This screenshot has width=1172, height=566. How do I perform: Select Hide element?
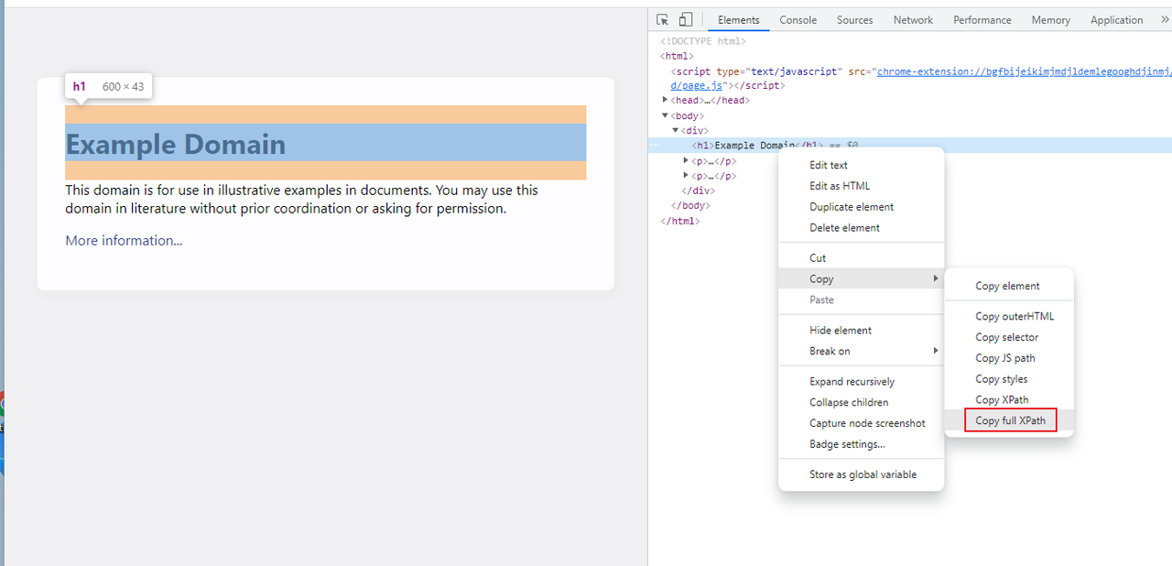click(861, 331)
